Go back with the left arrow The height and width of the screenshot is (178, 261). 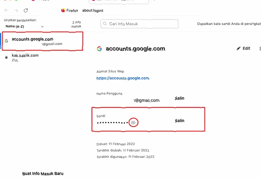[x=7, y=10]
